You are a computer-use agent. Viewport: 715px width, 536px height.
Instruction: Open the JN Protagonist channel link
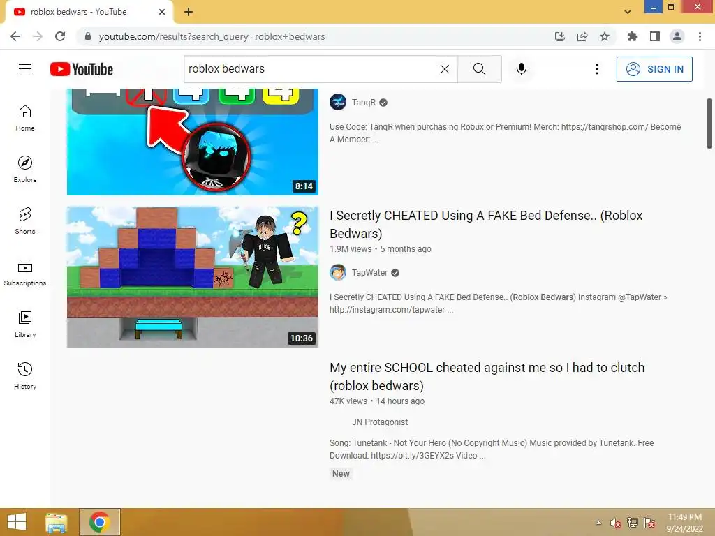coord(379,422)
